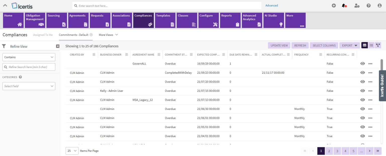The height and width of the screenshot is (156, 386).
Task: Open the eye preview on the MSA_Legacy_12 row
Action: tap(362, 100)
